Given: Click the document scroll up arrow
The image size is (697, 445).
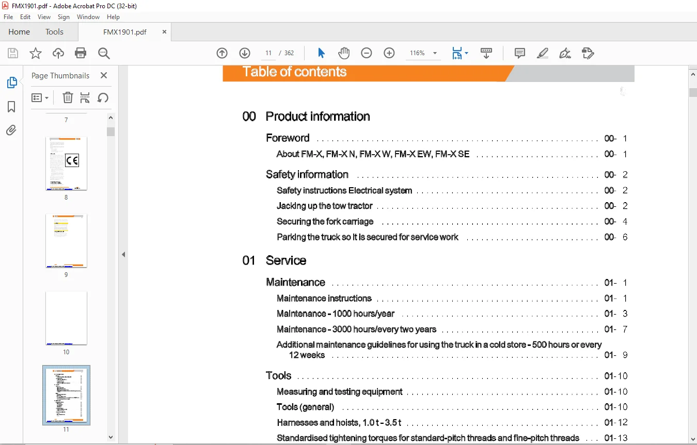Looking at the screenshot, I should [693, 74].
